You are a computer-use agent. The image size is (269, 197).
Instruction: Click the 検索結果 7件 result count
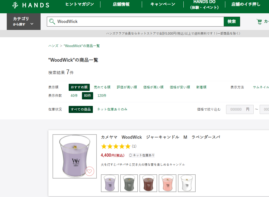click(x=61, y=72)
